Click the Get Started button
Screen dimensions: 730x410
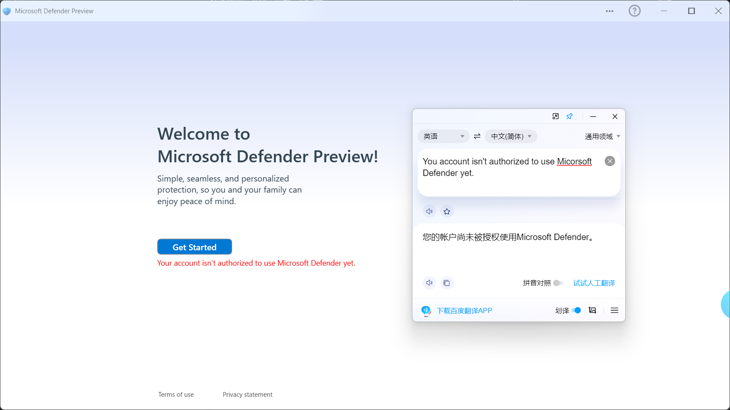tap(194, 247)
